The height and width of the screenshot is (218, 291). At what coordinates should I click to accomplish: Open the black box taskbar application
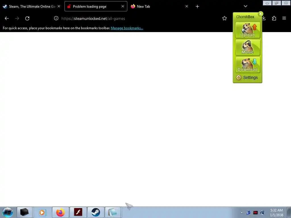[24, 212]
